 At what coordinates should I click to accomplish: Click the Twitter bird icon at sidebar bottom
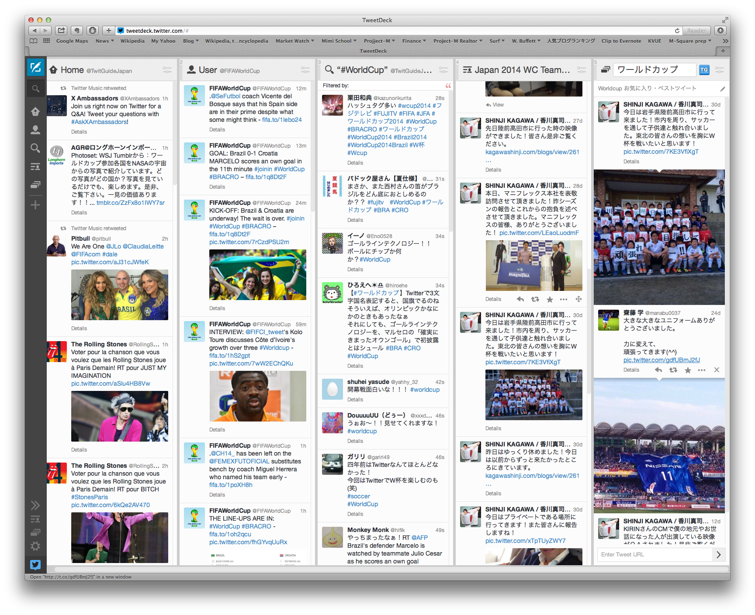click(x=35, y=565)
